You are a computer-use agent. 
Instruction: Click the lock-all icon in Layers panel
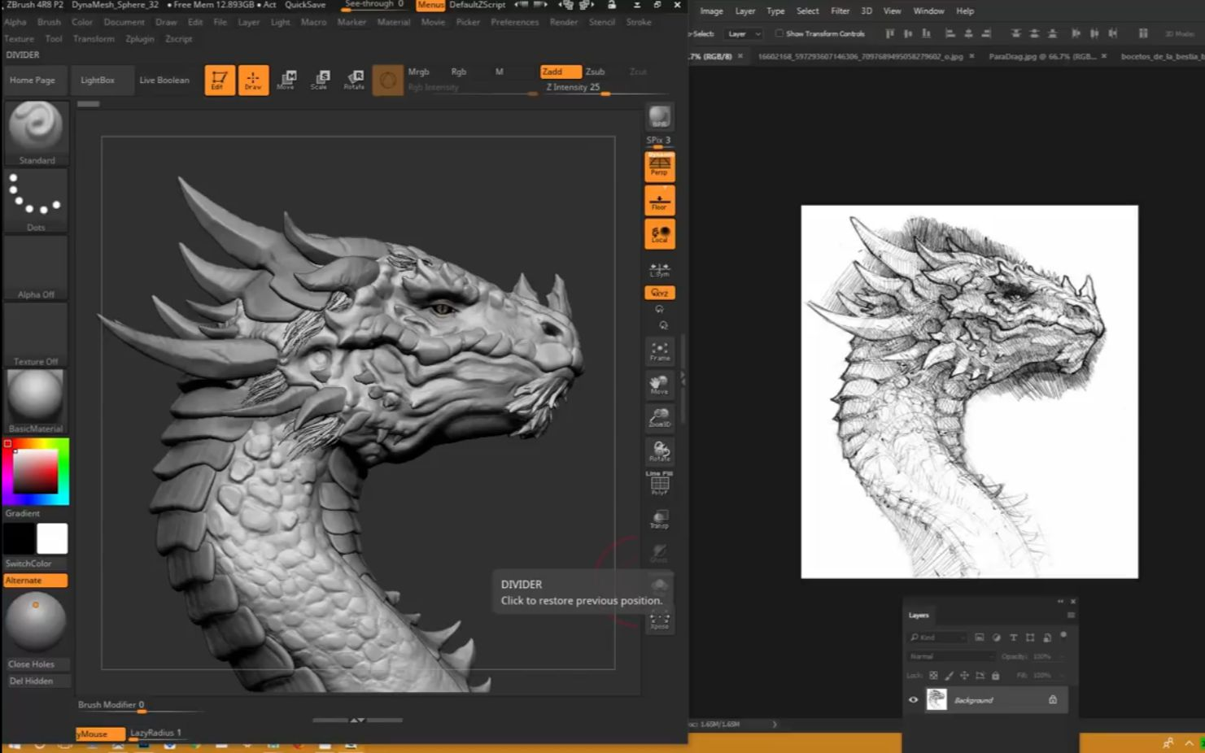(x=995, y=676)
